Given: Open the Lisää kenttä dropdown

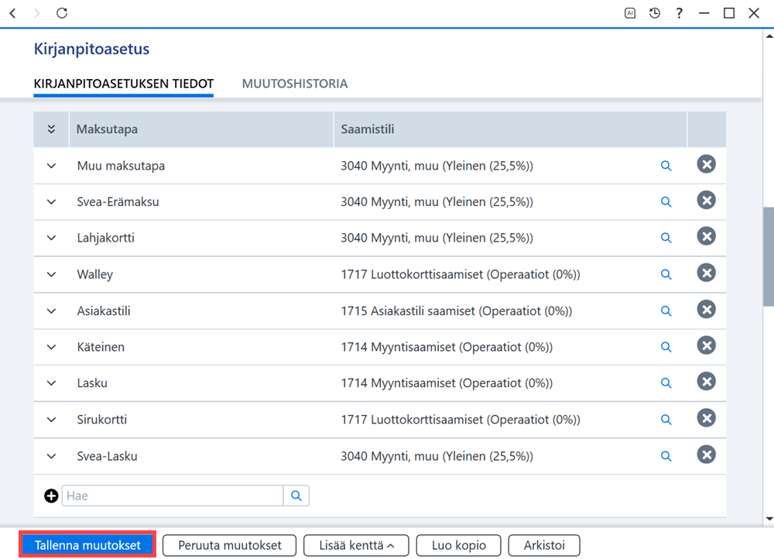Looking at the screenshot, I should (356, 545).
